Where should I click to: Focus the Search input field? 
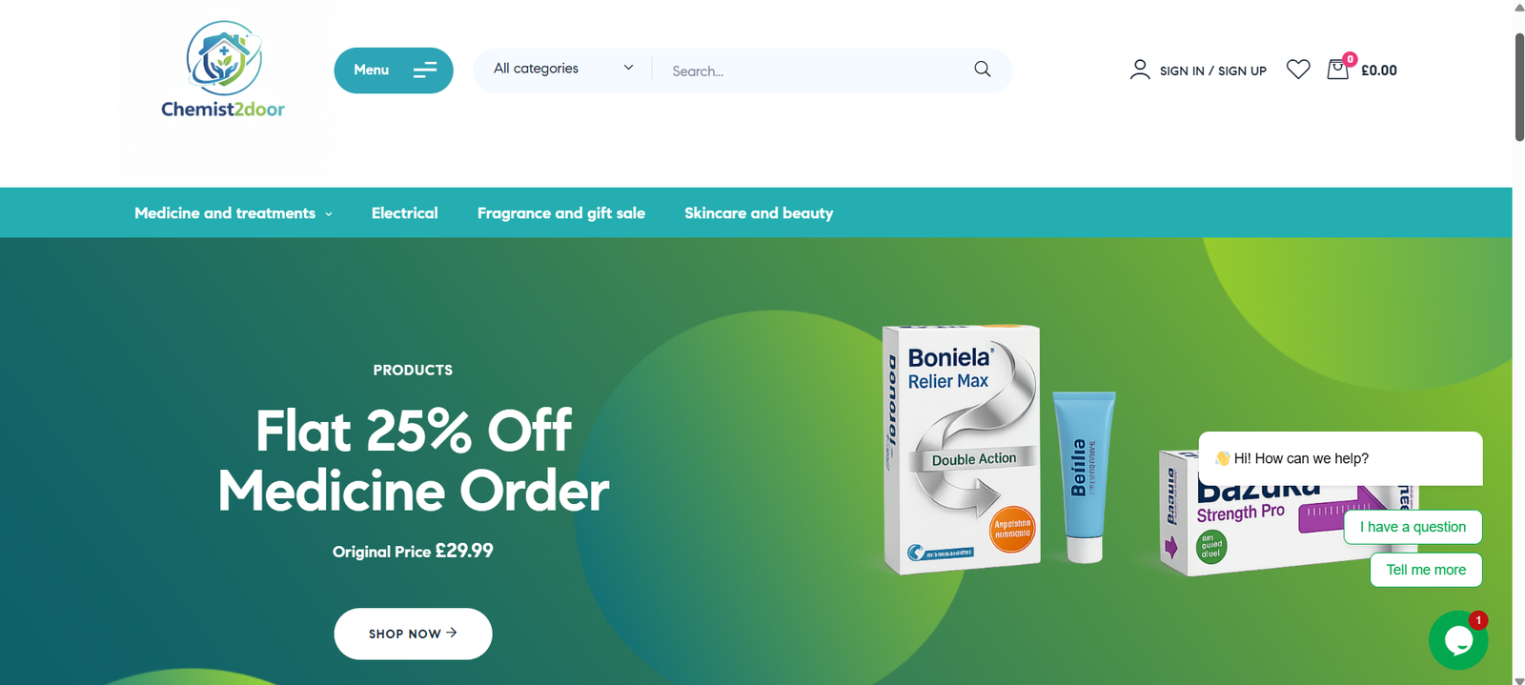pos(815,71)
